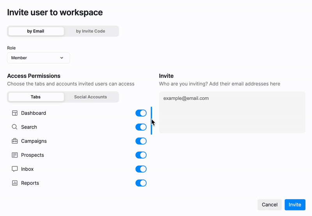Toggle Campaigns access permission
Viewport: 312px width, 216px height.
click(141, 141)
